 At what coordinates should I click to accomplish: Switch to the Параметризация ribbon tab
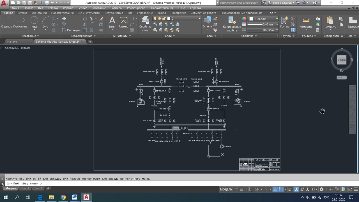(62, 13)
